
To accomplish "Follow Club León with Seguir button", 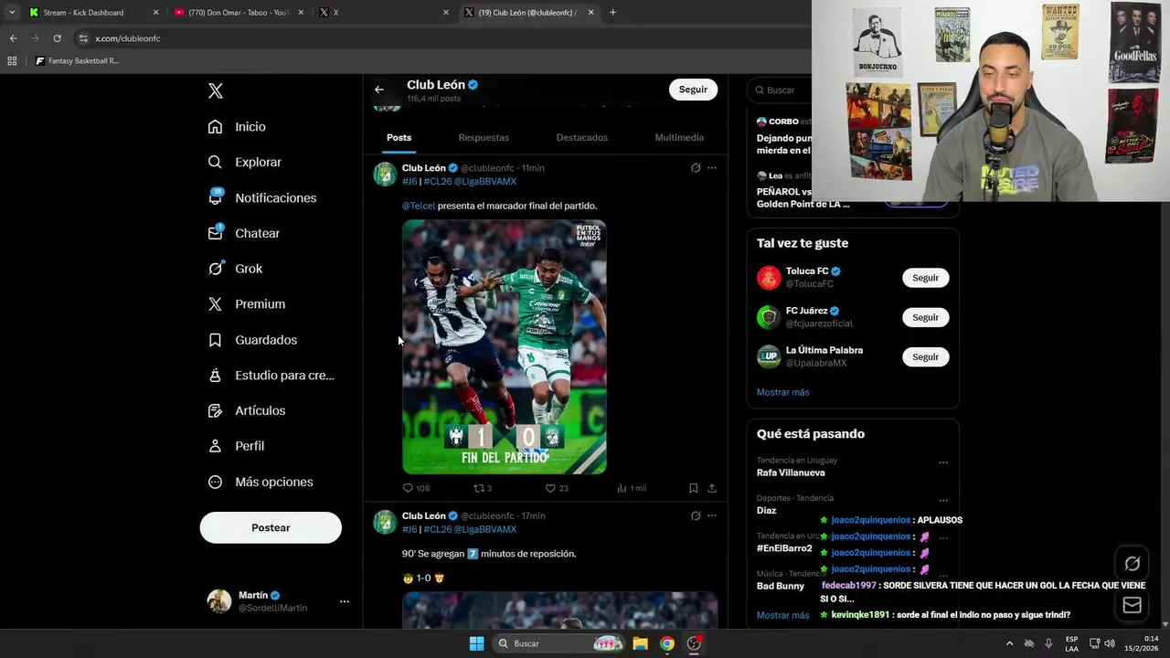I will [693, 90].
